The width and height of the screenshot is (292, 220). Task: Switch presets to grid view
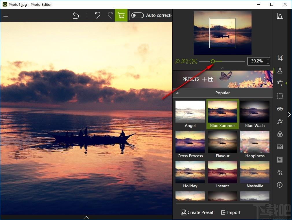tap(211, 79)
